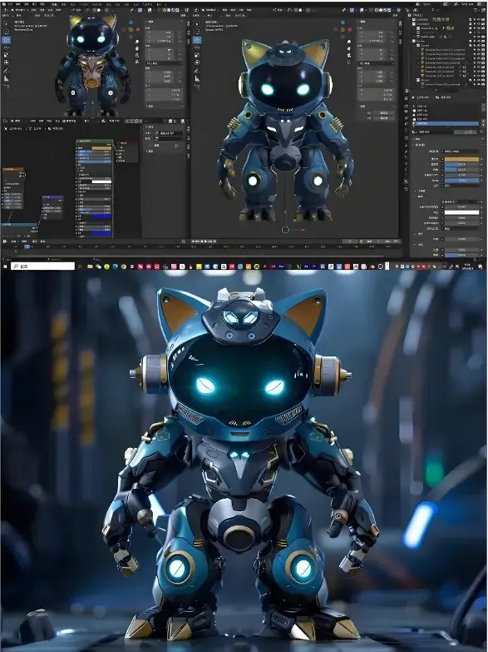Collapse the Transform panel in left viewport sidebar
Image resolution: width=488 pixels, height=652 pixels.
pos(150,21)
